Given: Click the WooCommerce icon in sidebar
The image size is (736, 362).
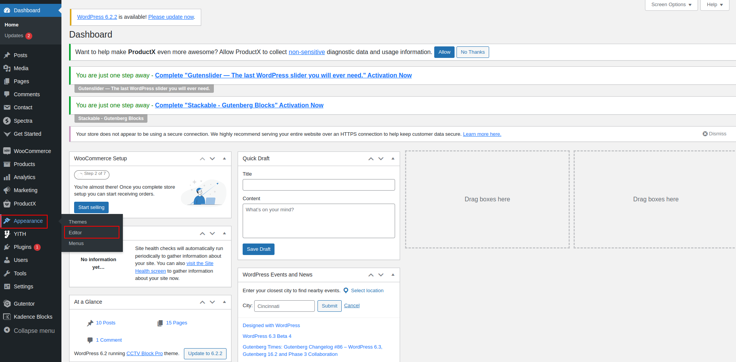Looking at the screenshot, I should tap(7, 151).
